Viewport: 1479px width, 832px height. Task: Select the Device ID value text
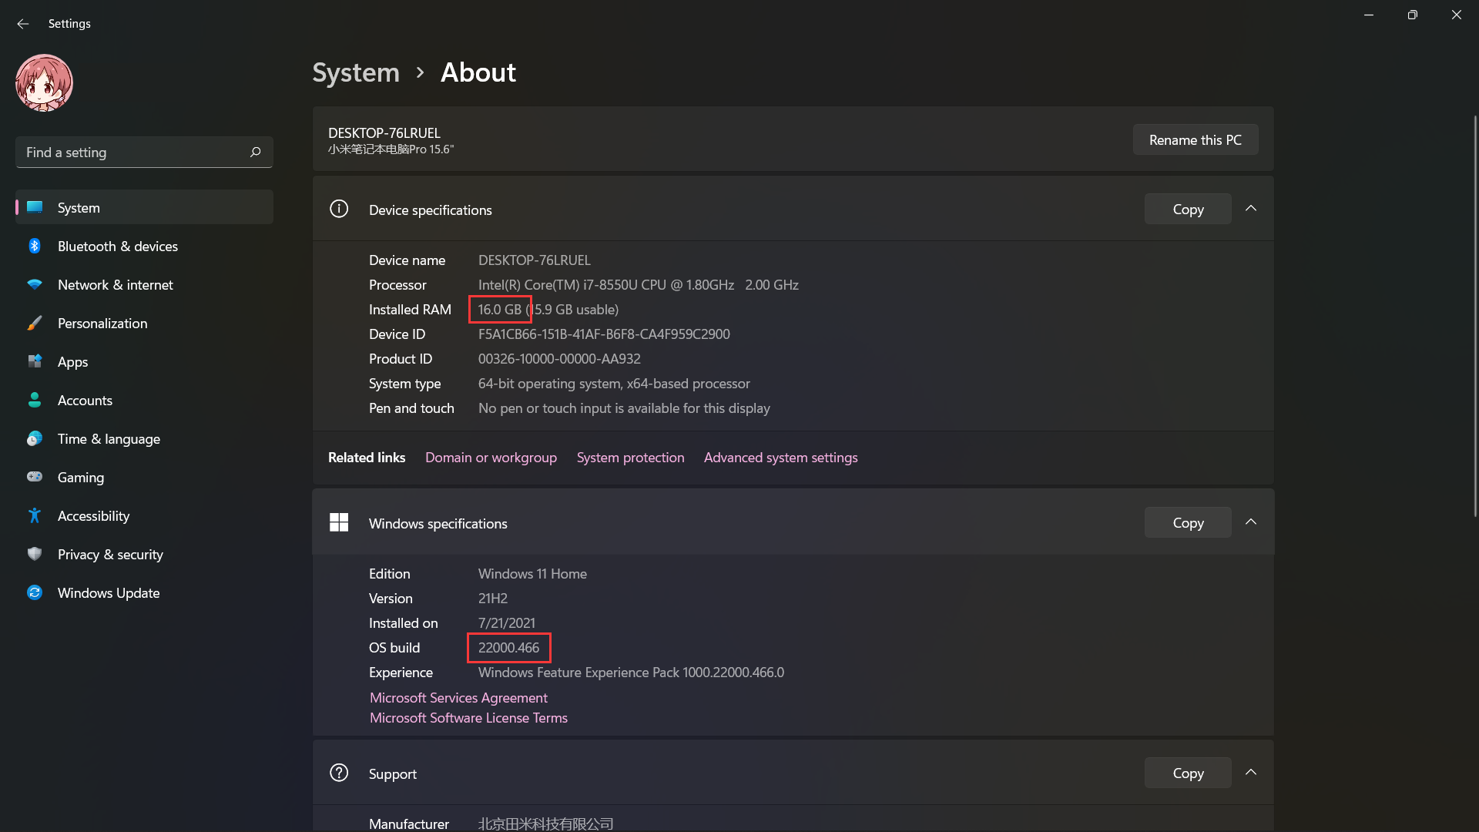[x=604, y=334]
